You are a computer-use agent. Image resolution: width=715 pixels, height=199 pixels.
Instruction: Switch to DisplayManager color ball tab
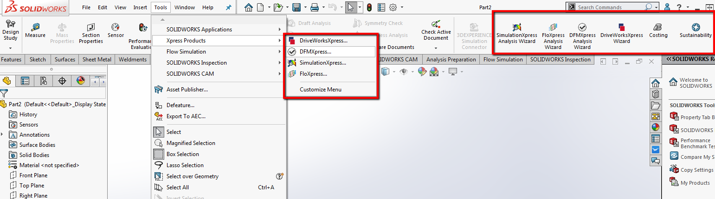(x=81, y=81)
